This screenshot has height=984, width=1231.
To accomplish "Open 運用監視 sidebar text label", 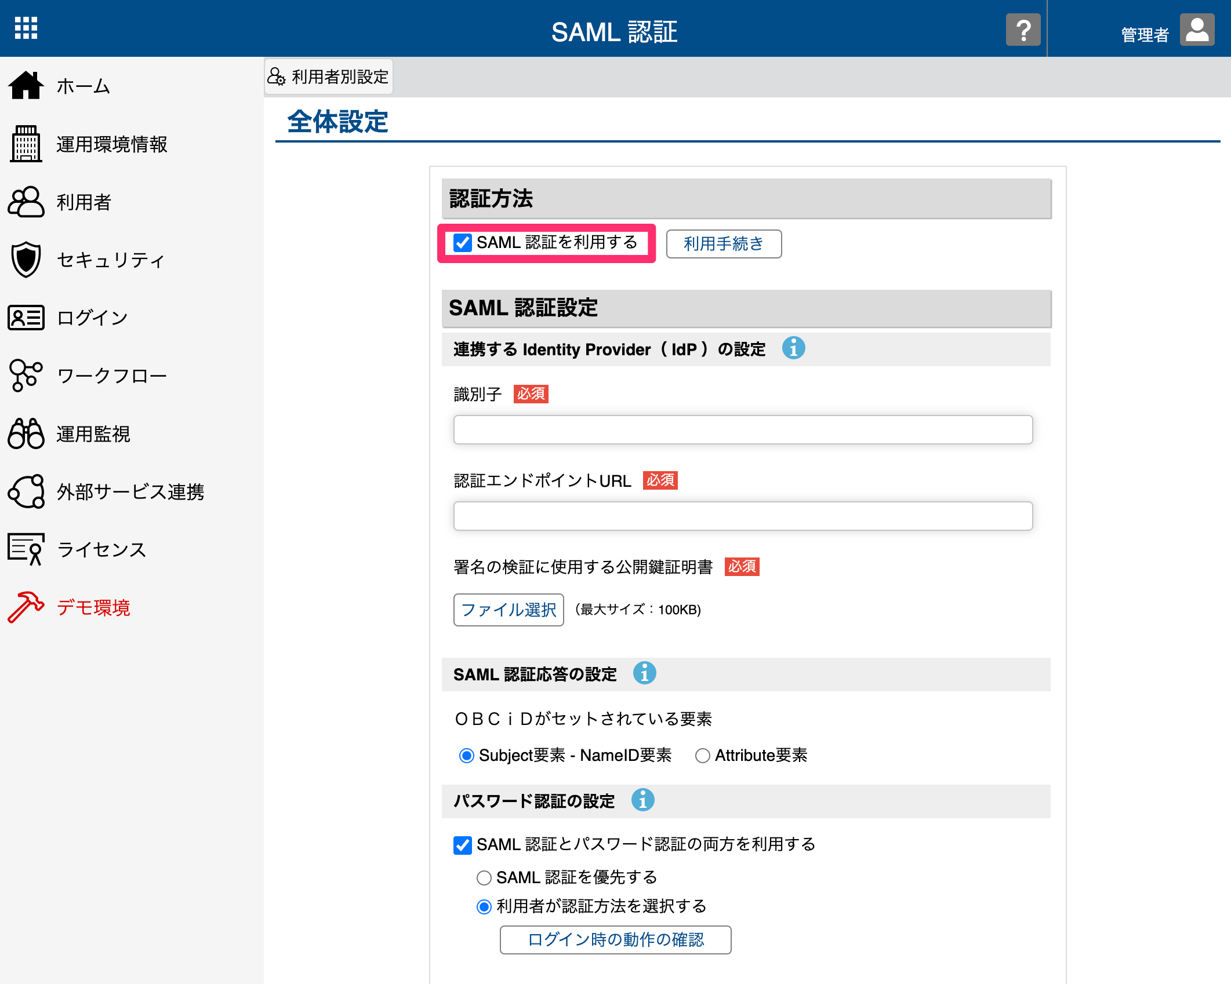I will 93,434.
